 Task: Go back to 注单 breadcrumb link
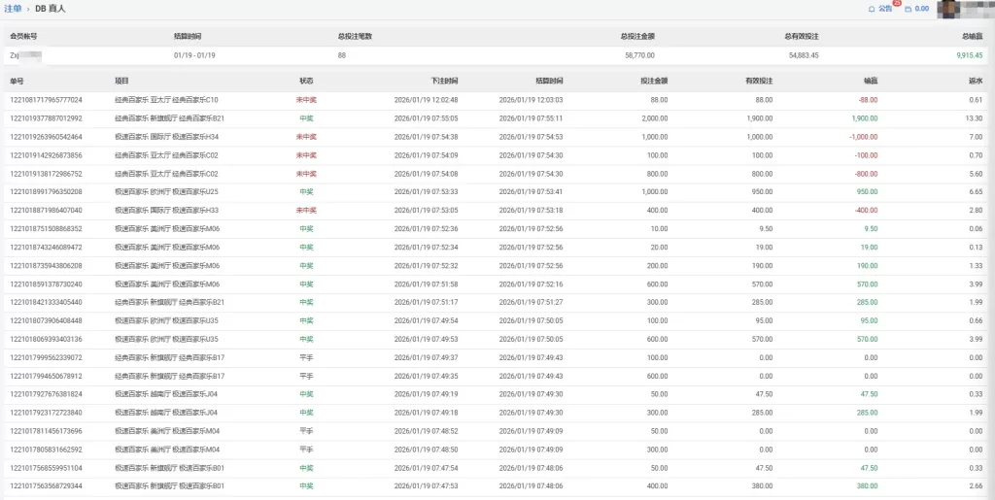tap(14, 9)
